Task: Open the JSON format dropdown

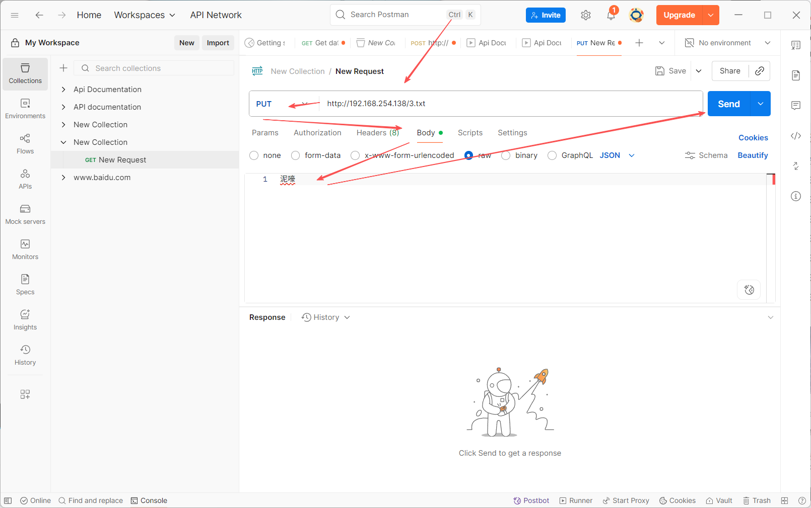Action: tap(617, 155)
